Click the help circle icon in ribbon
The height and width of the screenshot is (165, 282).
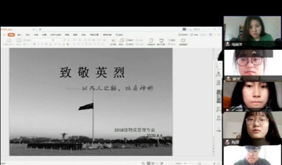(210, 35)
